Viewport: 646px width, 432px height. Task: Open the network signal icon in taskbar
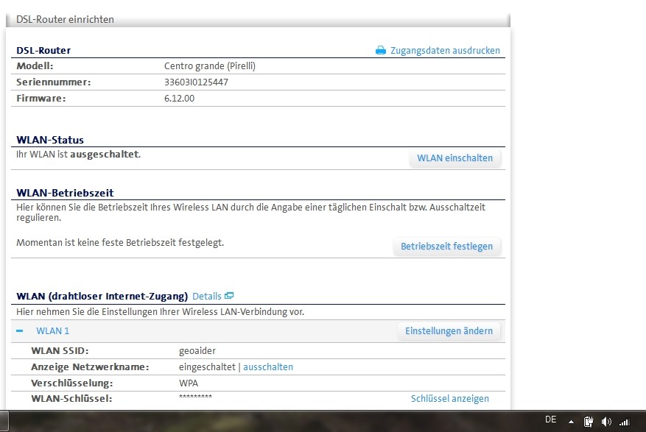tap(625, 422)
